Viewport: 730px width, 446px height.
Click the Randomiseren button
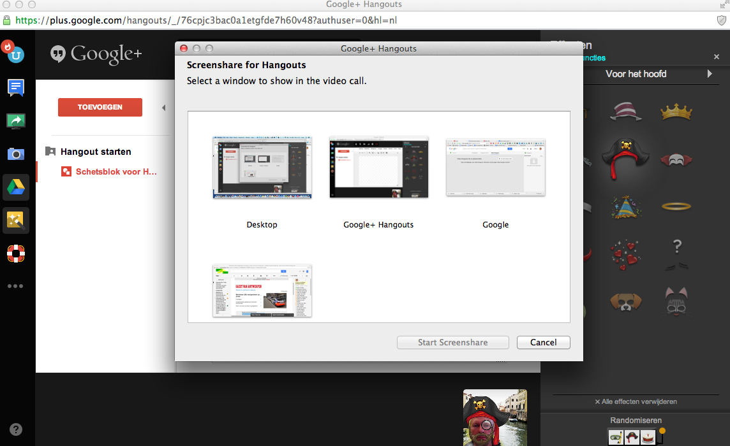click(x=636, y=421)
